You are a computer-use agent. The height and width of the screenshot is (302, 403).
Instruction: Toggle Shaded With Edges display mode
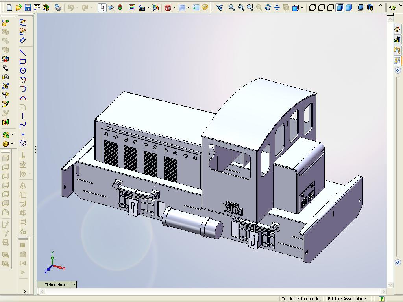(x=340, y=7)
